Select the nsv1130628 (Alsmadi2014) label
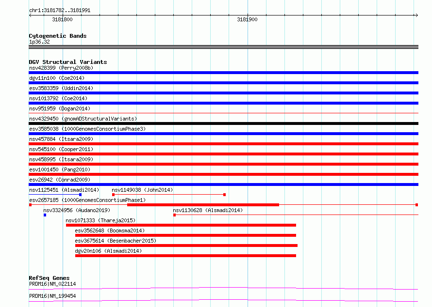 click(208, 210)
